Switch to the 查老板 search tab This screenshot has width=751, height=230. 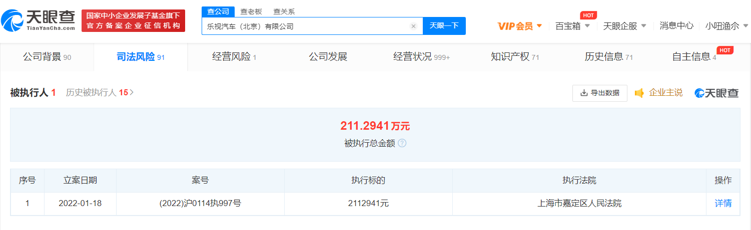[251, 11]
